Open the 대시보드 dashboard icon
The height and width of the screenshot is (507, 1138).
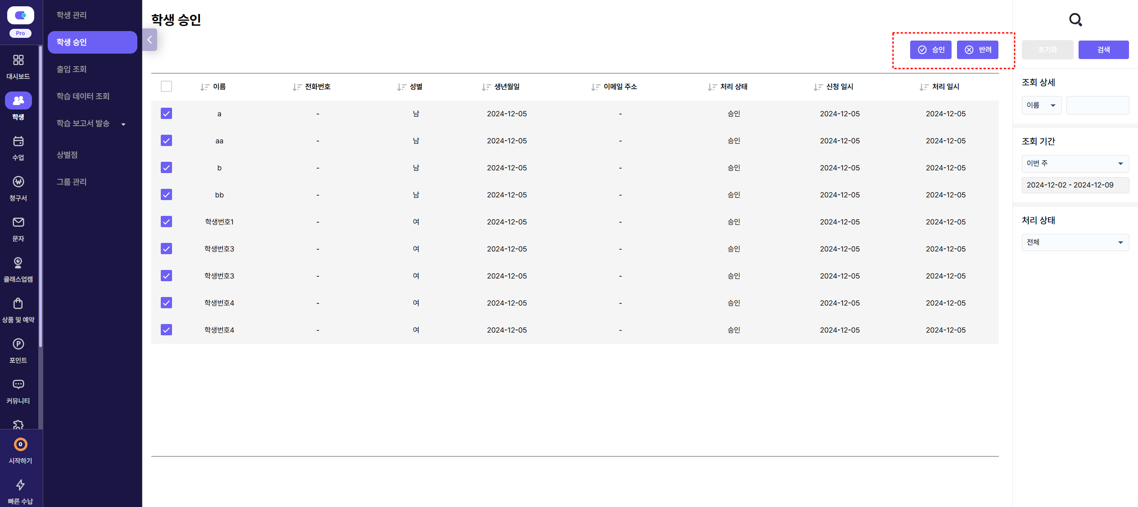[18, 61]
